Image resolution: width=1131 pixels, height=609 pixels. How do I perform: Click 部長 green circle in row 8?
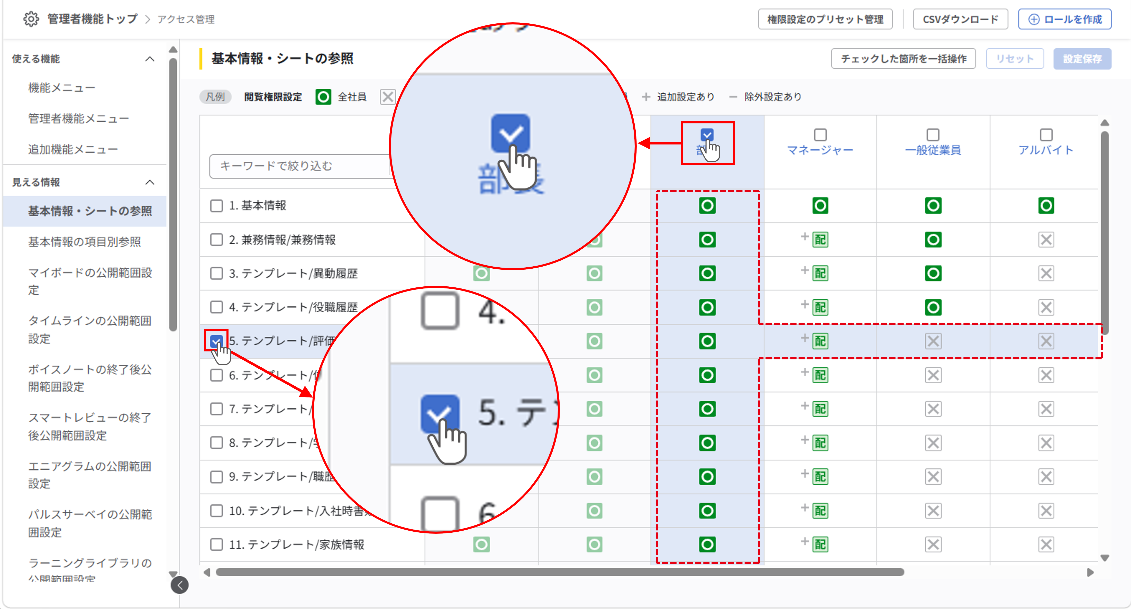click(x=707, y=443)
